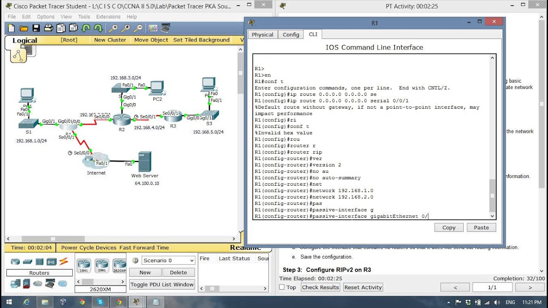
Task: Click Set Tiled Background option
Action: point(201,40)
